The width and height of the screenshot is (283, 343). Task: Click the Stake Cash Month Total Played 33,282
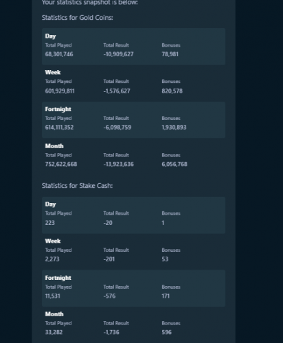coord(54,332)
